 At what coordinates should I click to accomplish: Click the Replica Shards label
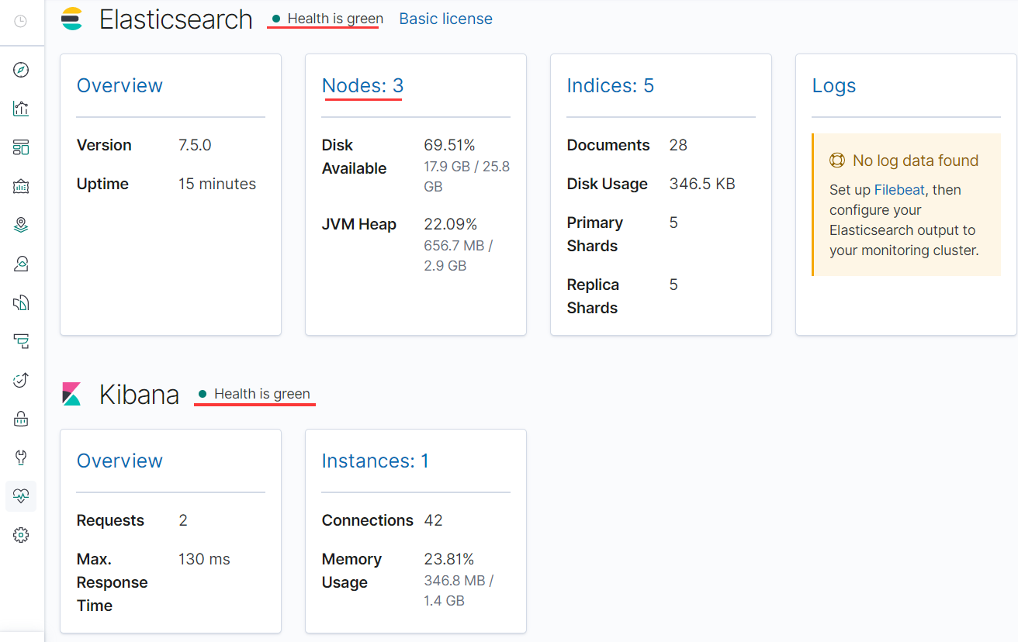tap(593, 296)
